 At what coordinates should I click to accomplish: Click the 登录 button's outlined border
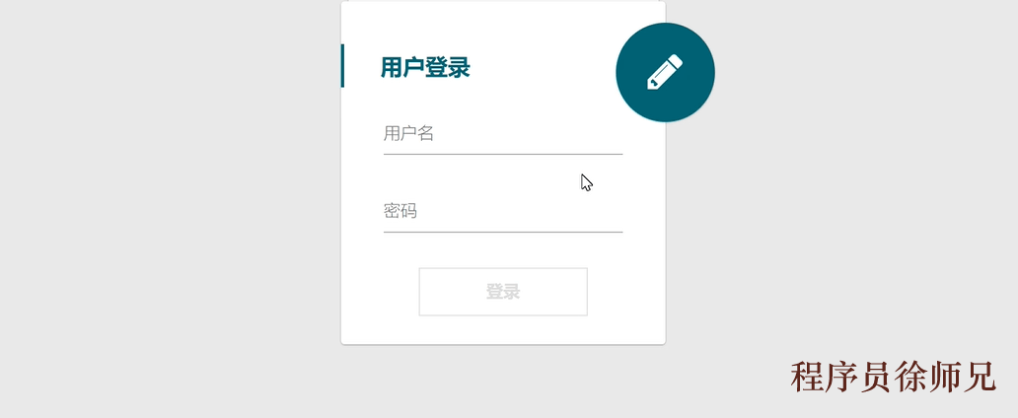point(503,268)
